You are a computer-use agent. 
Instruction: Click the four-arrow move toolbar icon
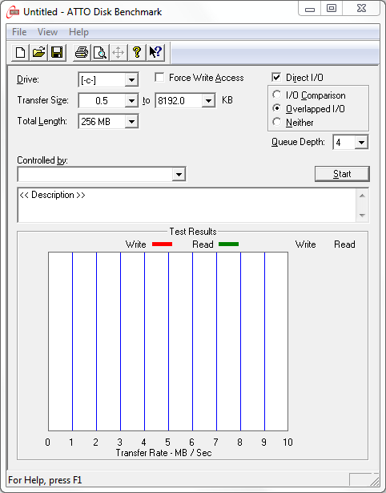[118, 52]
